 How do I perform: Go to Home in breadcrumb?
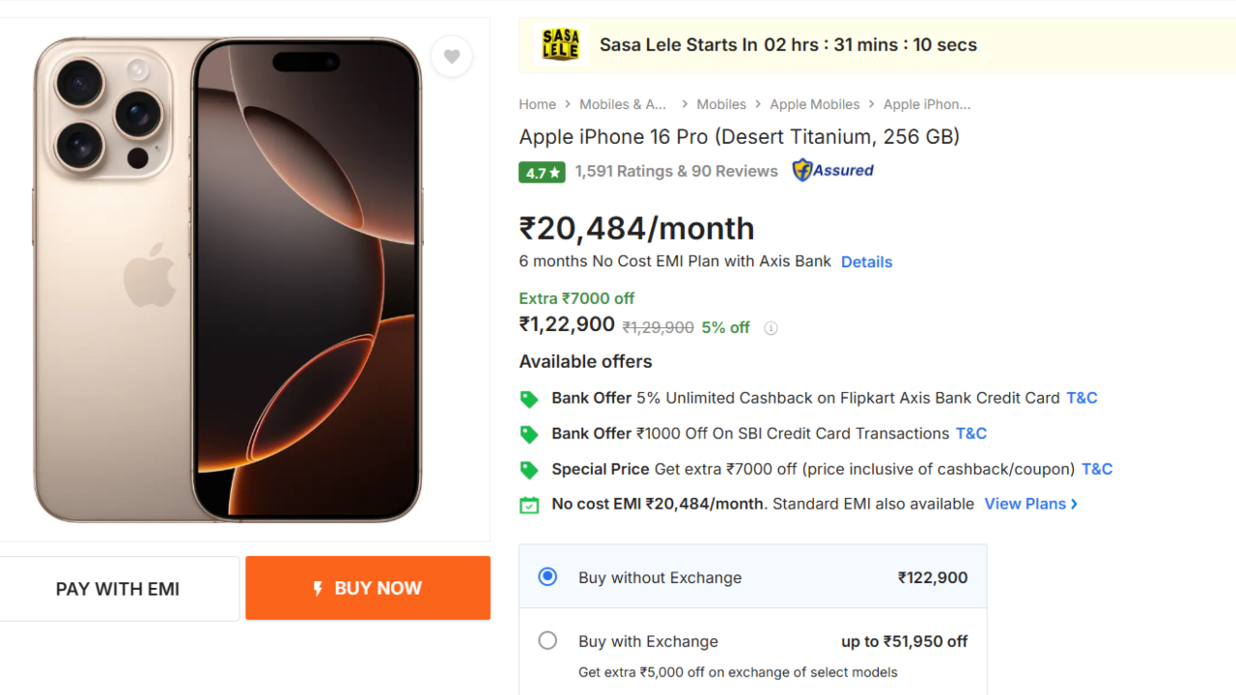(x=537, y=104)
